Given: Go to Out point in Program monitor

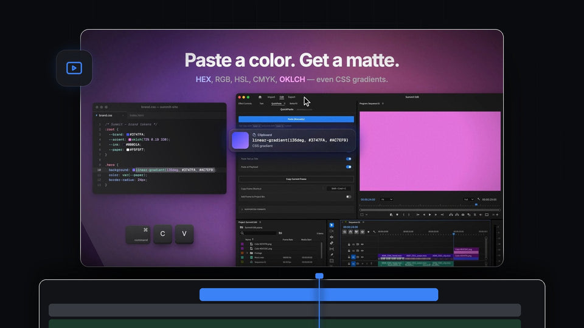Looking at the screenshot, I should [x=442, y=214].
